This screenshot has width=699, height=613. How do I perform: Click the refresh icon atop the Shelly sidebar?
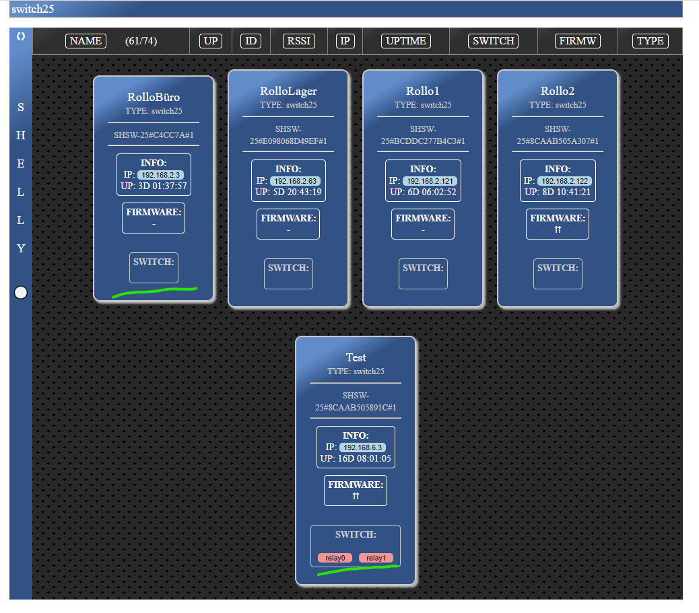tap(21, 36)
